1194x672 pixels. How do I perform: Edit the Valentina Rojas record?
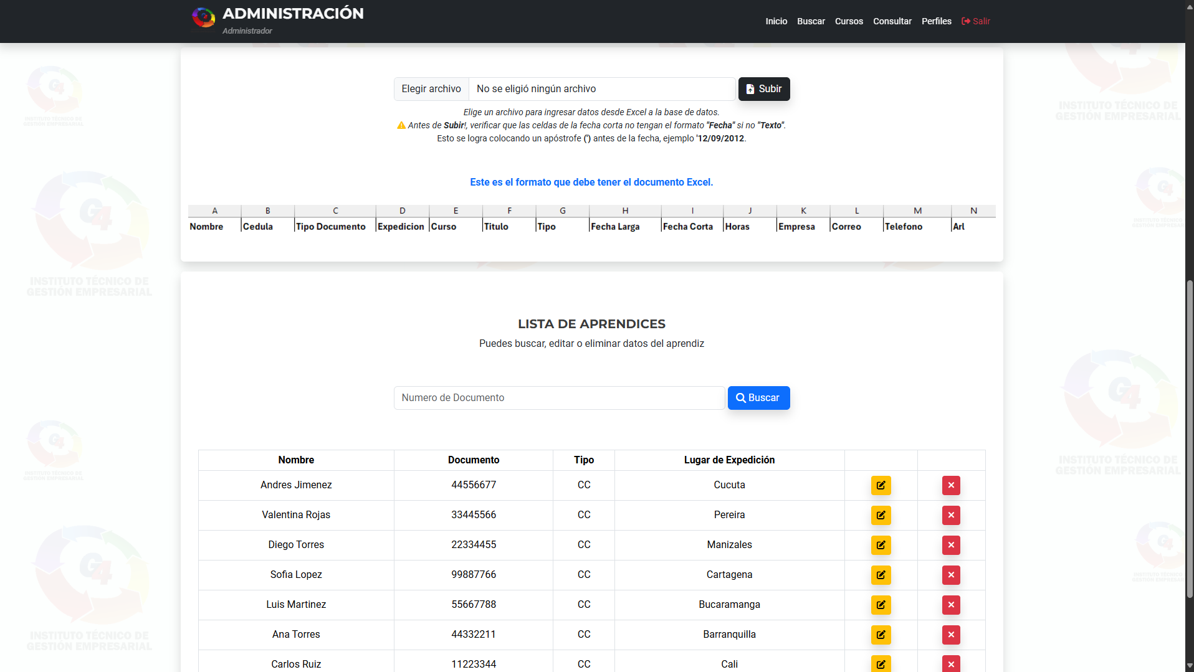(881, 515)
